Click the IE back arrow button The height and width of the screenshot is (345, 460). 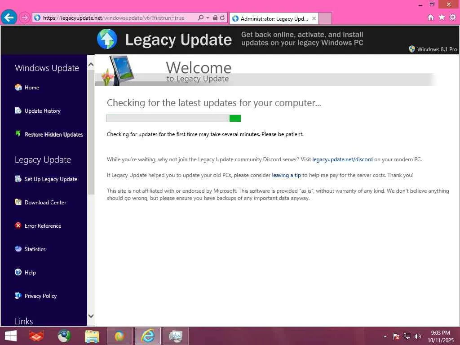pyautogui.click(x=9, y=18)
